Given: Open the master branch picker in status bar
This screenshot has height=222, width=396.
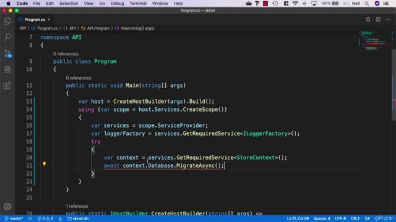Looking at the screenshot, I should click(14, 218).
